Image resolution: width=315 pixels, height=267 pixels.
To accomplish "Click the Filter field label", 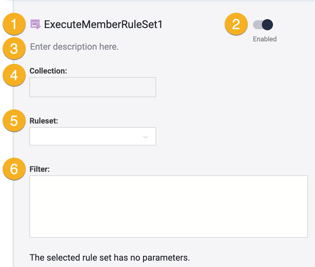I will pyautogui.click(x=40, y=169).
